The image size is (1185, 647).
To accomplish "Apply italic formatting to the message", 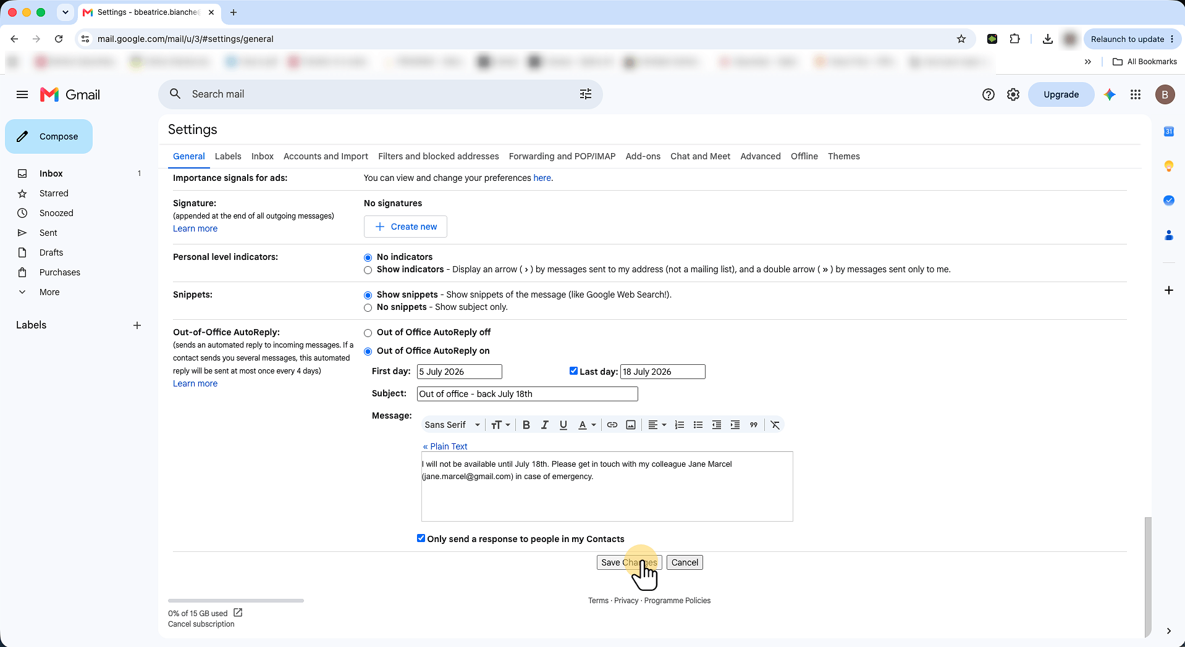I will tap(544, 425).
